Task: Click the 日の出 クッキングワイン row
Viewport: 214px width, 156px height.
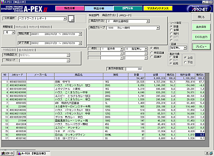Action: [103, 135]
